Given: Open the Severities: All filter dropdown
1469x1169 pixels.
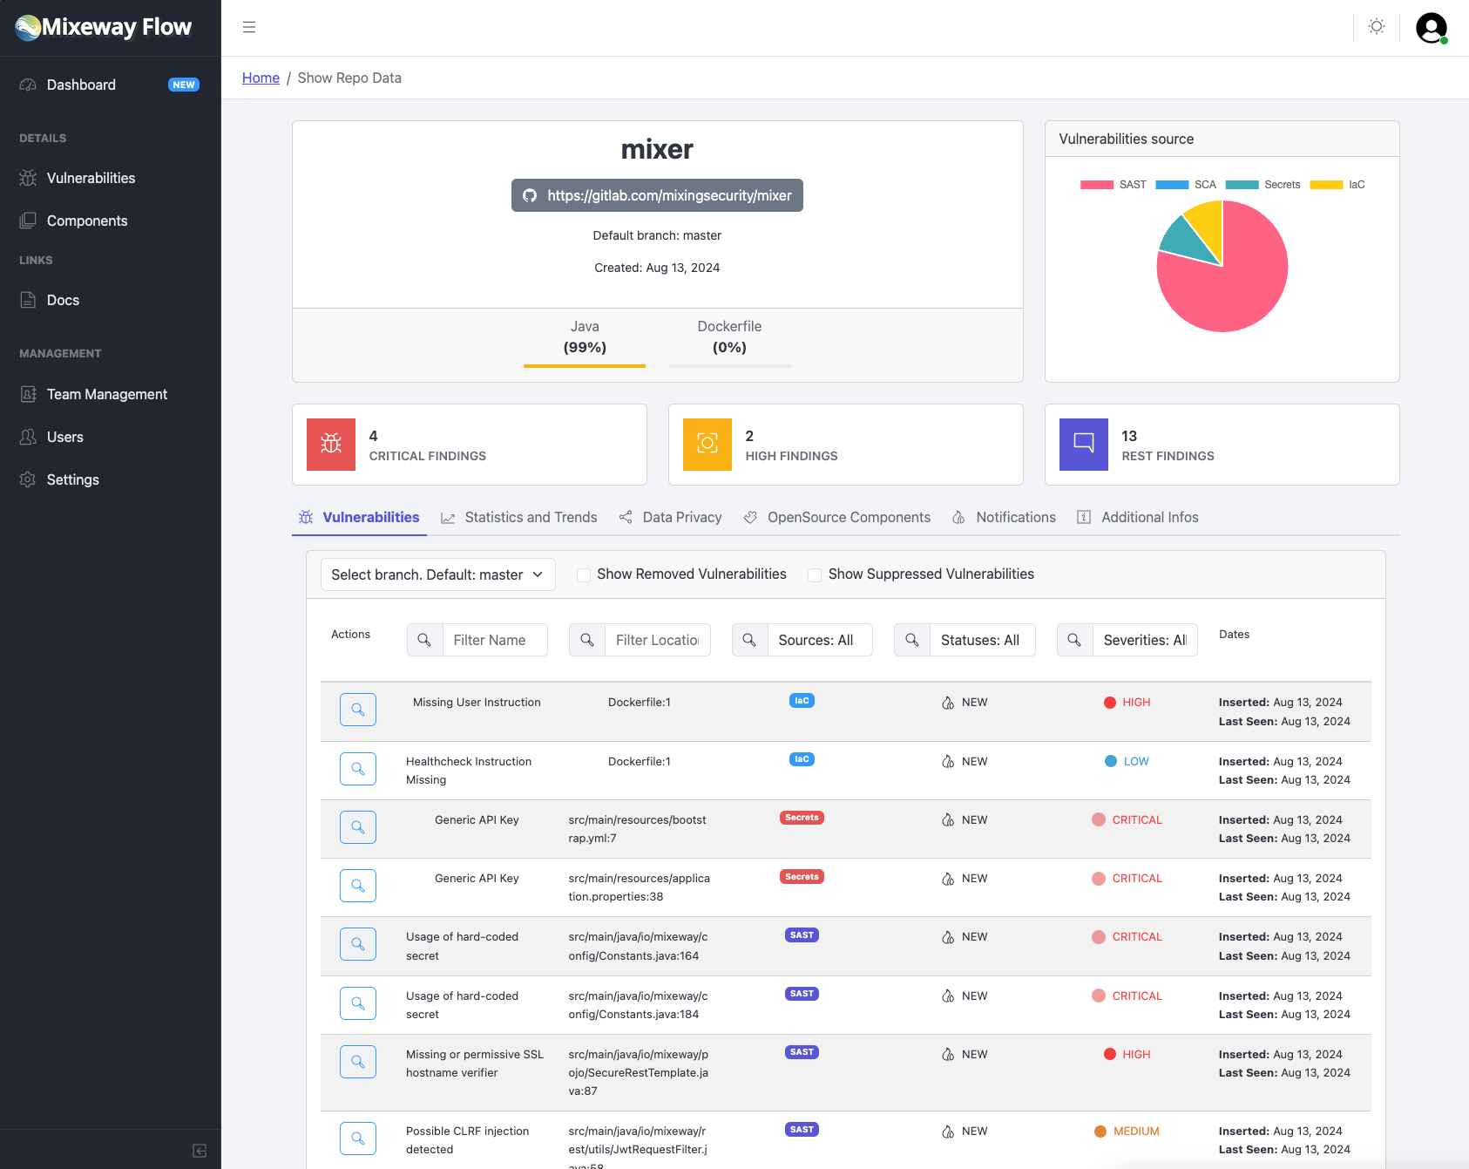Looking at the screenshot, I should [1145, 640].
